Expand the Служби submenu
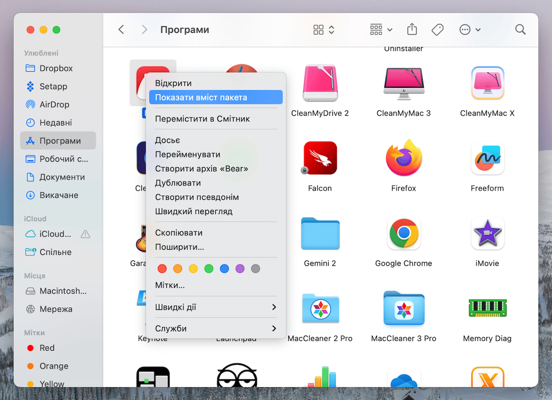552x400 pixels. click(216, 328)
